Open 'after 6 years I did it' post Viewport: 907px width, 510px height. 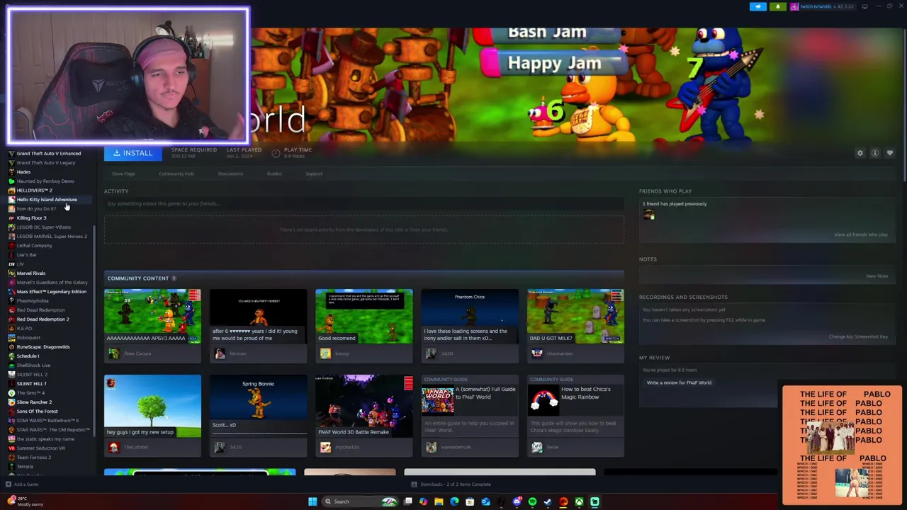[x=258, y=316]
